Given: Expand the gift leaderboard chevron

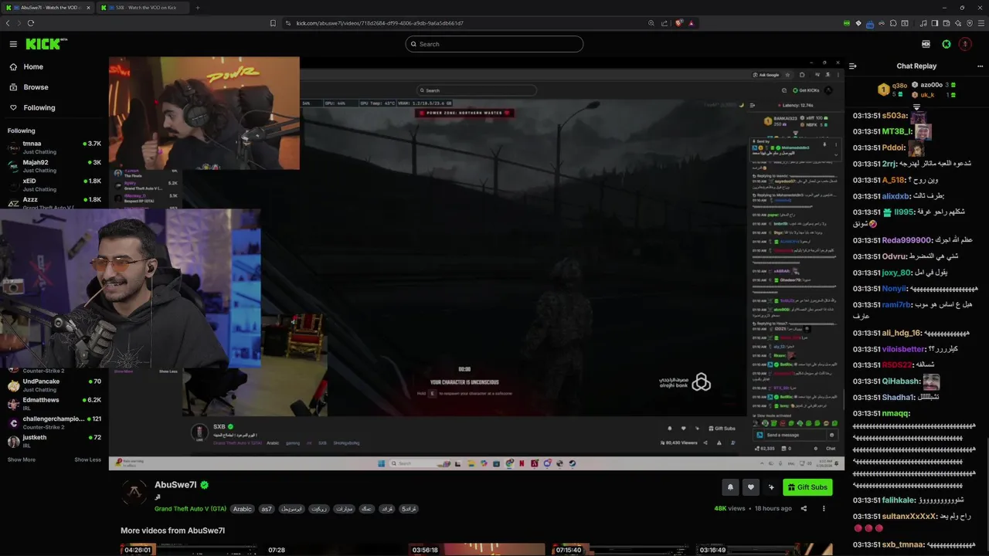Looking at the screenshot, I should pyautogui.click(x=916, y=107).
